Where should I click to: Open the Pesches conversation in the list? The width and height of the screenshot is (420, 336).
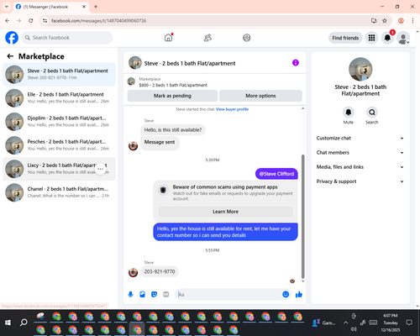click(59, 145)
